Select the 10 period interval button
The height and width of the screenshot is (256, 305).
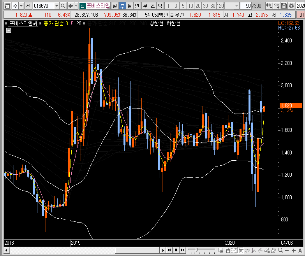tap(190, 6)
